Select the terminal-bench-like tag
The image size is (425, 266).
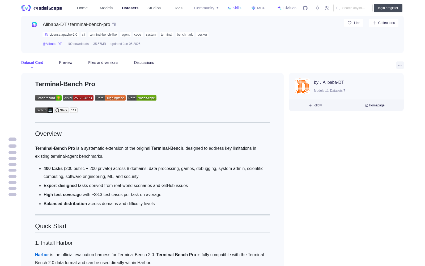[x=103, y=35]
